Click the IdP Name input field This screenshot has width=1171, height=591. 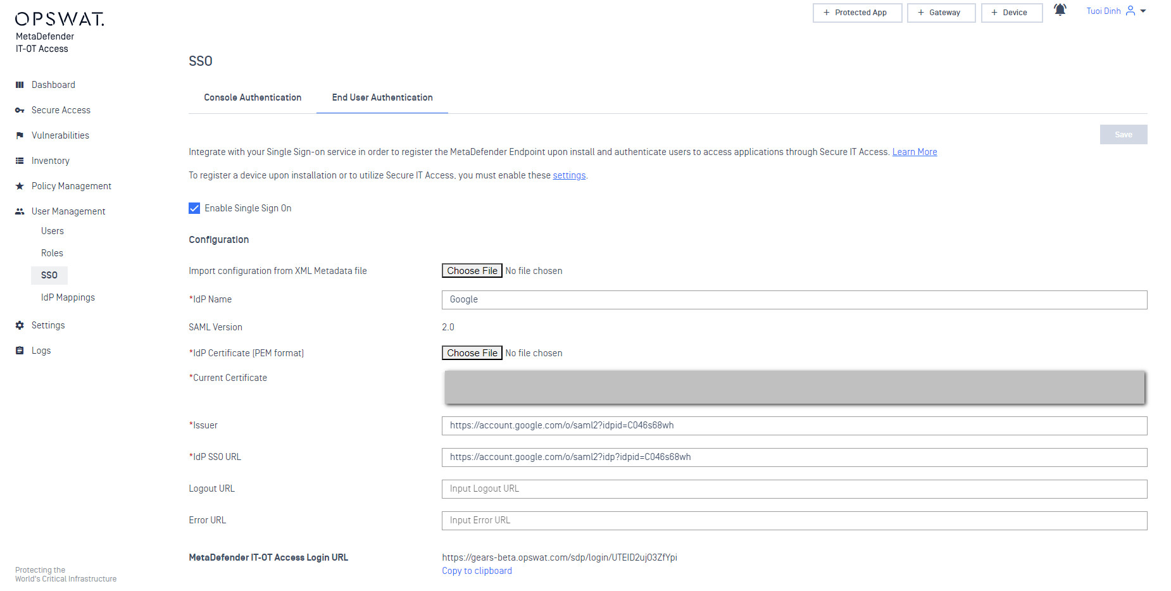pyautogui.click(x=794, y=300)
